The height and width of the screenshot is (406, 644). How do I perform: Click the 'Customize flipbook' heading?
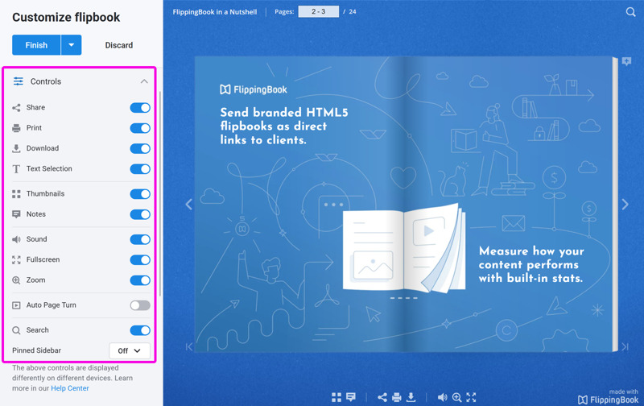tap(66, 17)
